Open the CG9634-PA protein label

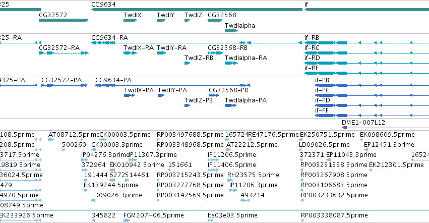click(x=113, y=80)
